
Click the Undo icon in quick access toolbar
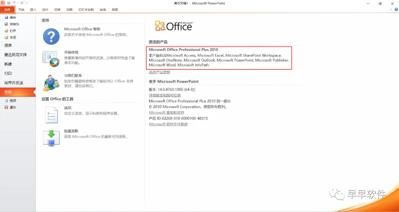coord(14,3)
